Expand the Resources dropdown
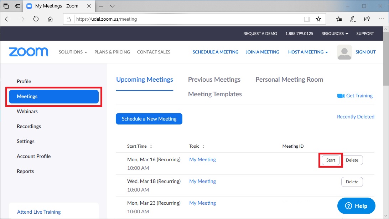 [x=334, y=34]
